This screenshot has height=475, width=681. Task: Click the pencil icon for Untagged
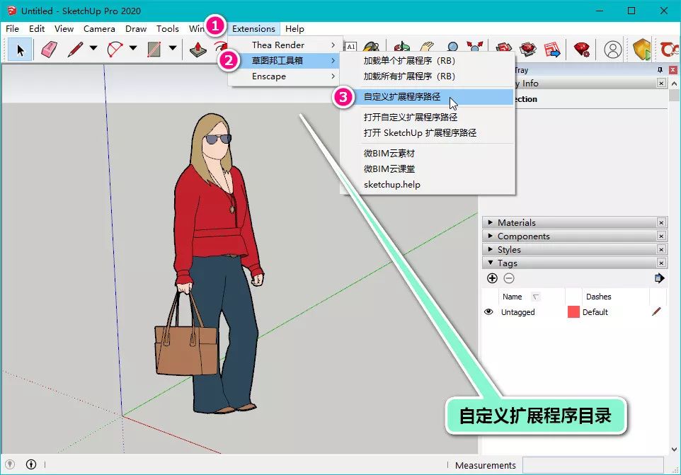click(x=656, y=311)
